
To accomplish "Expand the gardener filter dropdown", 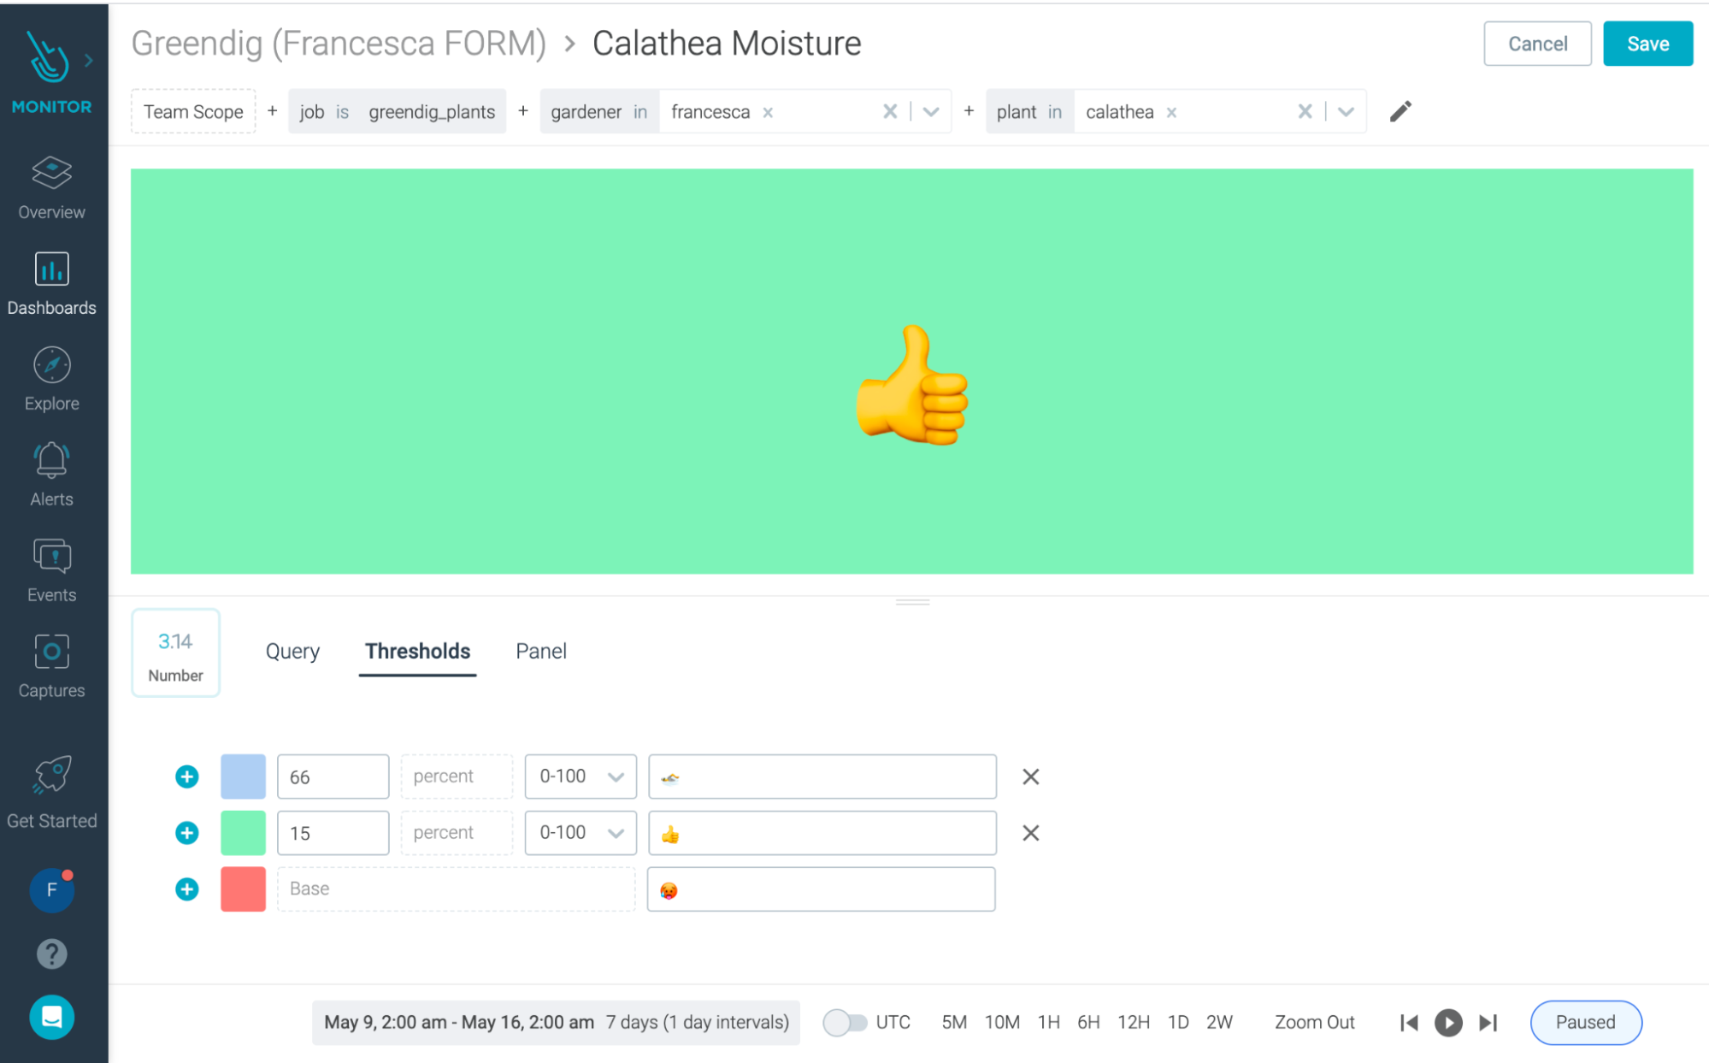I will (x=932, y=112).
